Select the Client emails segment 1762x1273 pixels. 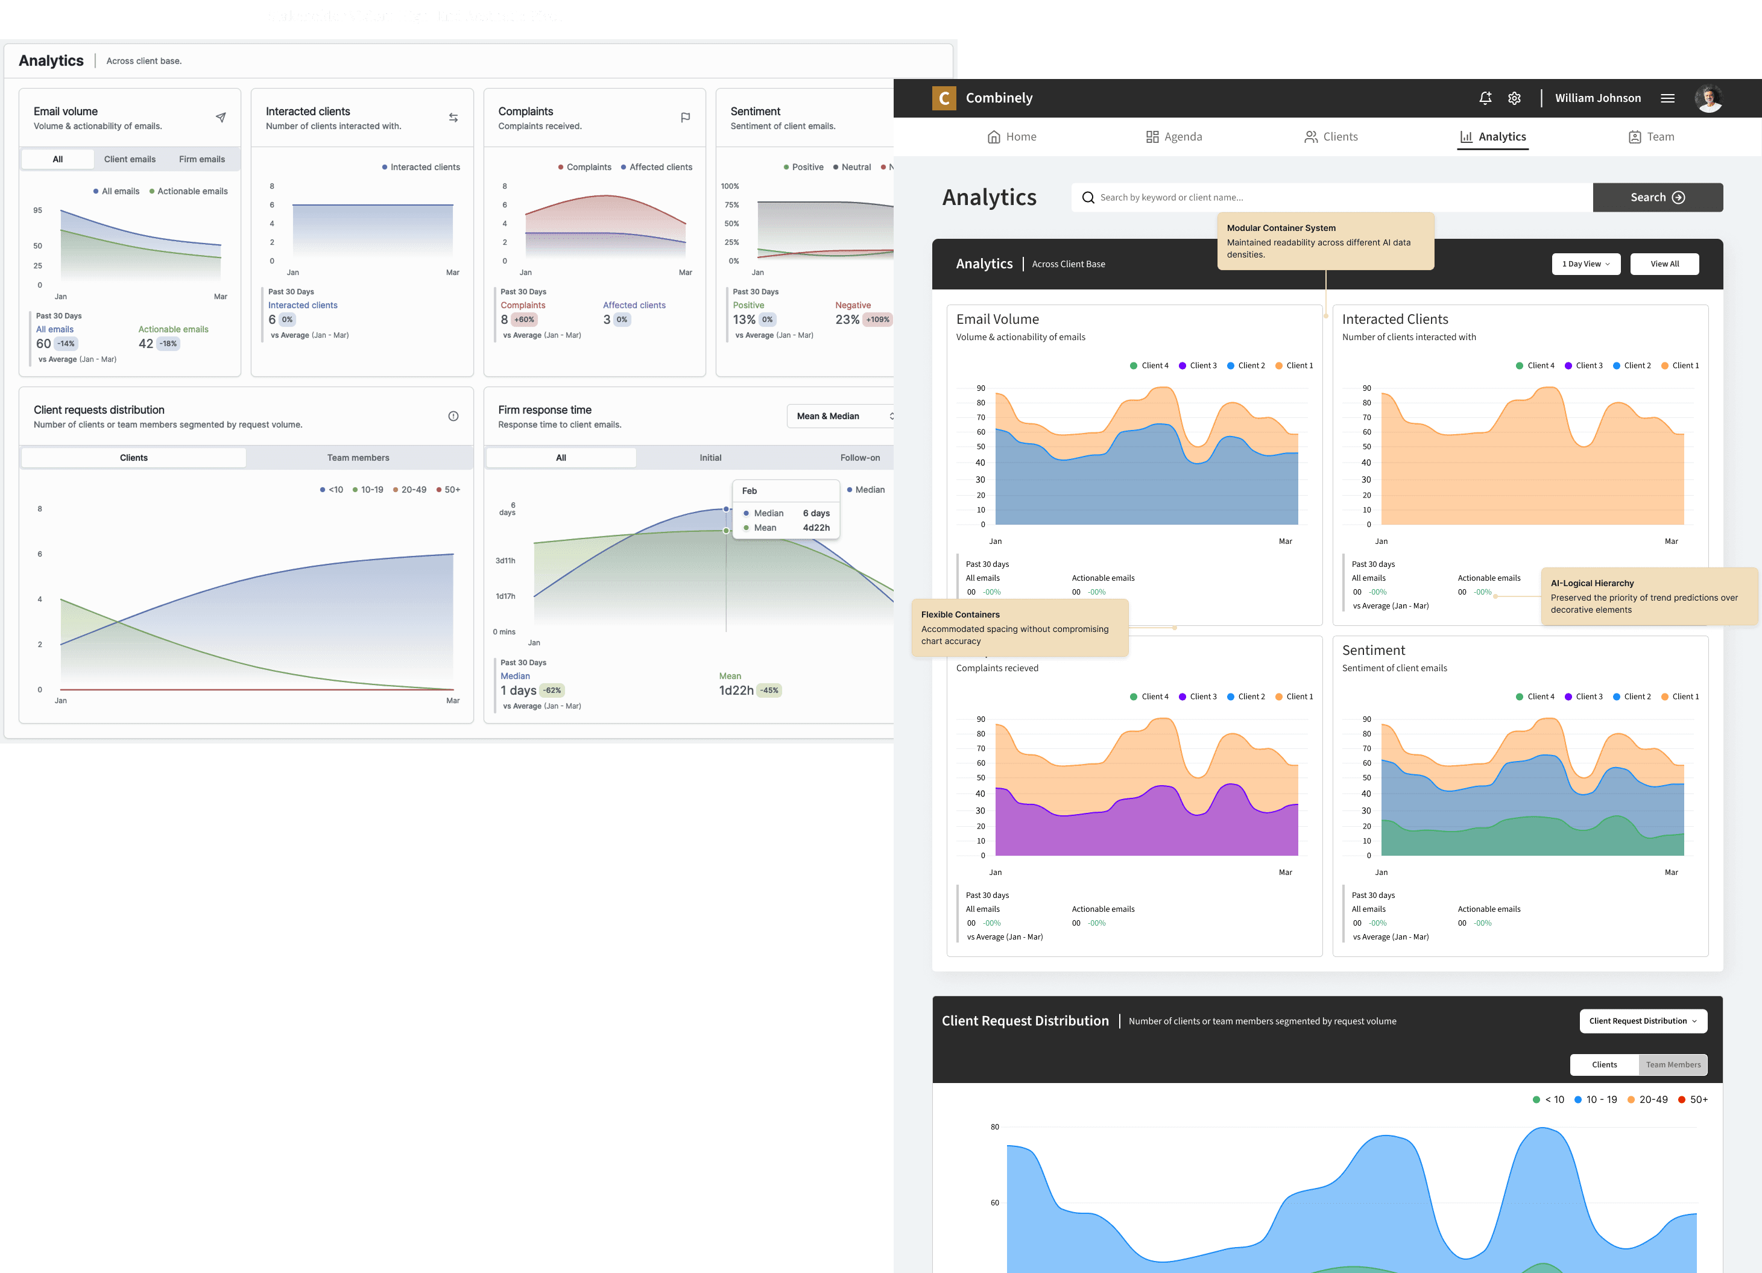pyautogui.click(x=130, y=159)
